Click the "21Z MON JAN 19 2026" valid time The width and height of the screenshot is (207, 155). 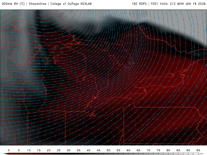tap(188, 4)
